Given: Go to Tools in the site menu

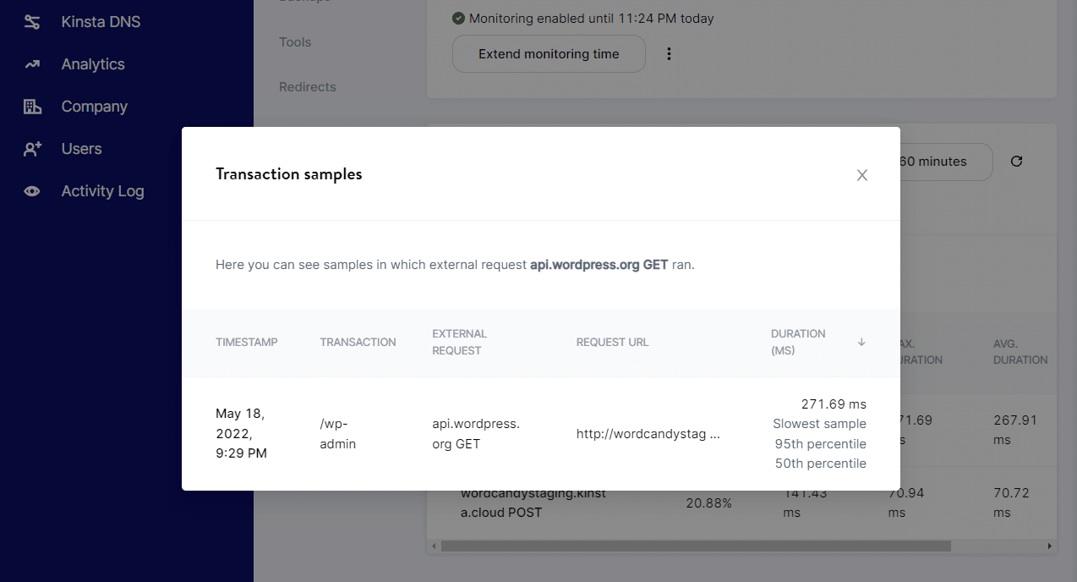Looking at the screenshot, I should (294, 41).
